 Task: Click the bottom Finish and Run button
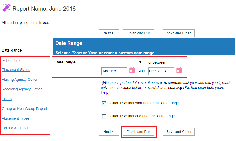(x=139, y=132)
